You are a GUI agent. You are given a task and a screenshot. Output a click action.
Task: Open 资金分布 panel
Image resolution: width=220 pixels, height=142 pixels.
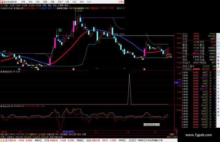19,137
